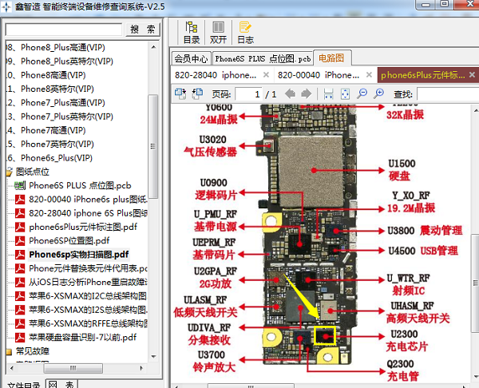Open 苹果6-XSMAX的I2C总线架构图 file

(x=89, y=295)
